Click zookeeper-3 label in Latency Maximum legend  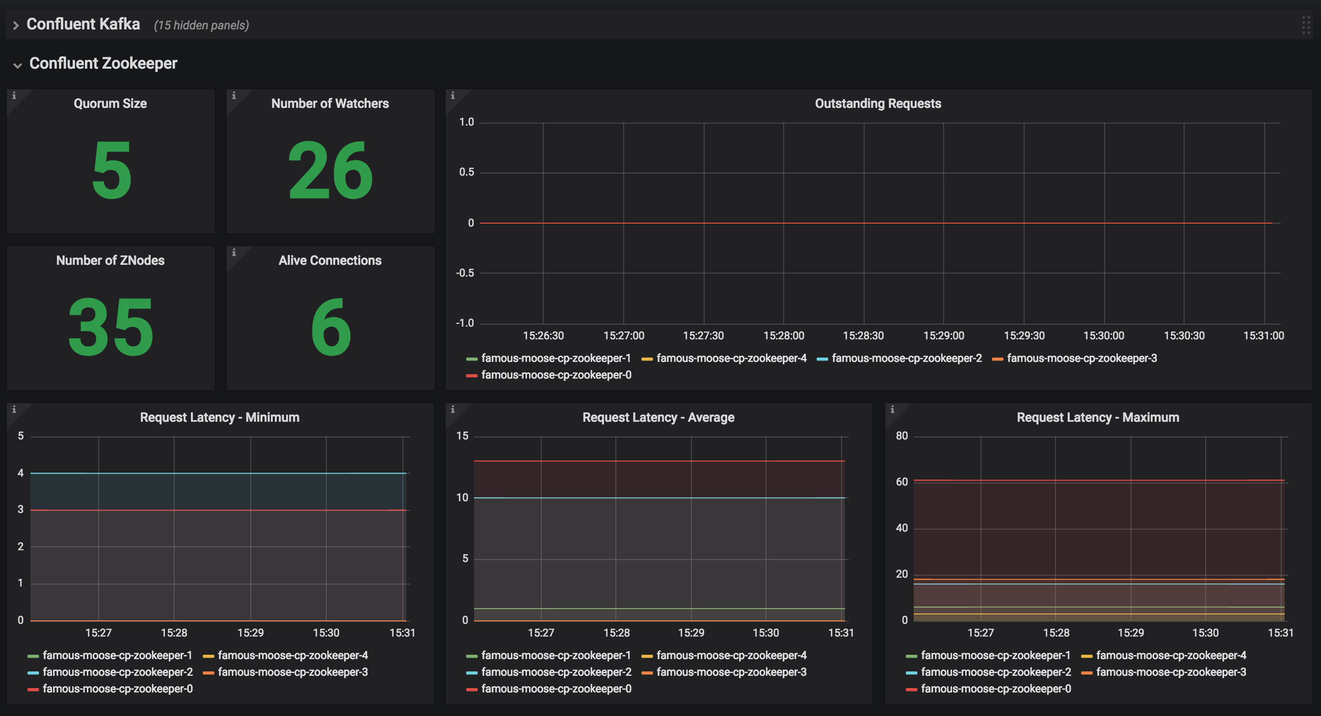coord(1171,672)
